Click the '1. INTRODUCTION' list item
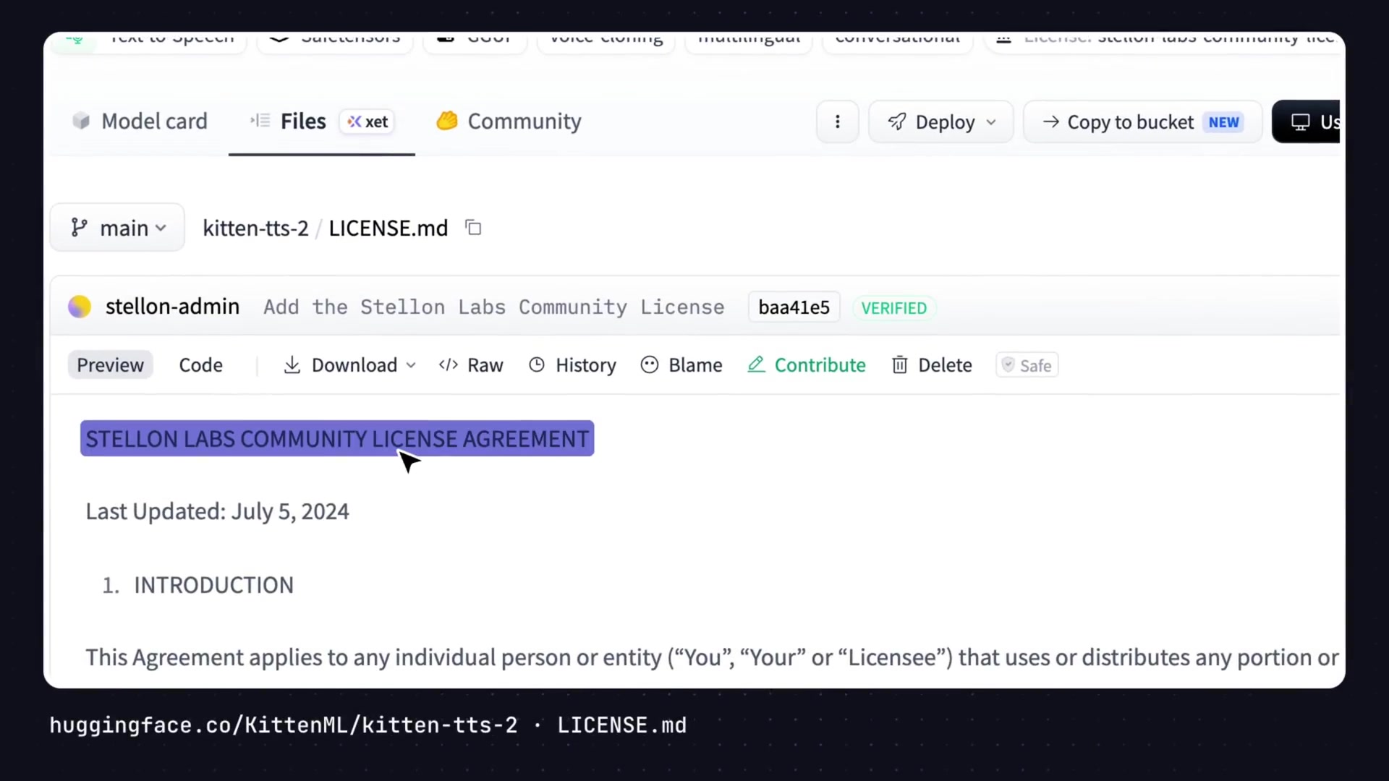The width and height of the screenshot is (1389, 781). tap(197, 585)
